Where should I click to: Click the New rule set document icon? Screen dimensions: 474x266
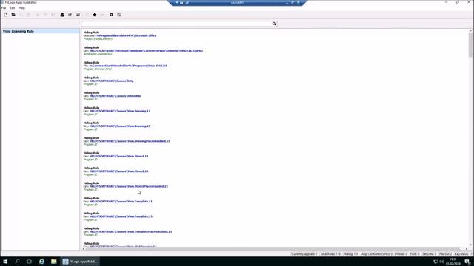6,15
